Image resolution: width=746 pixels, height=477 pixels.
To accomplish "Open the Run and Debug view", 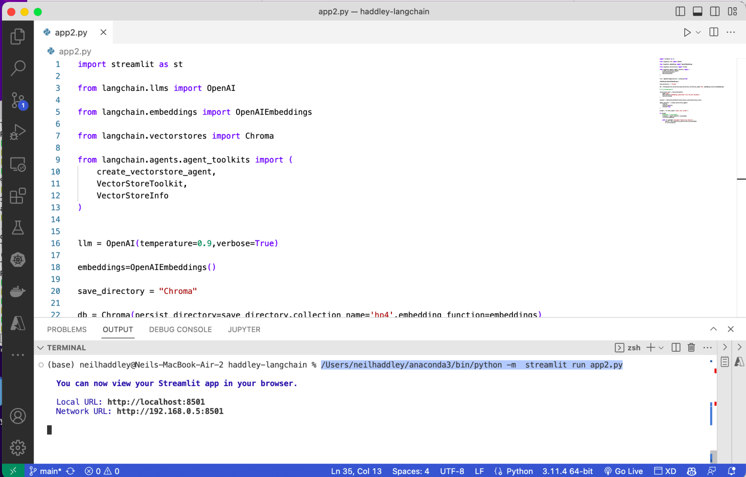I will tap(17, 132).
